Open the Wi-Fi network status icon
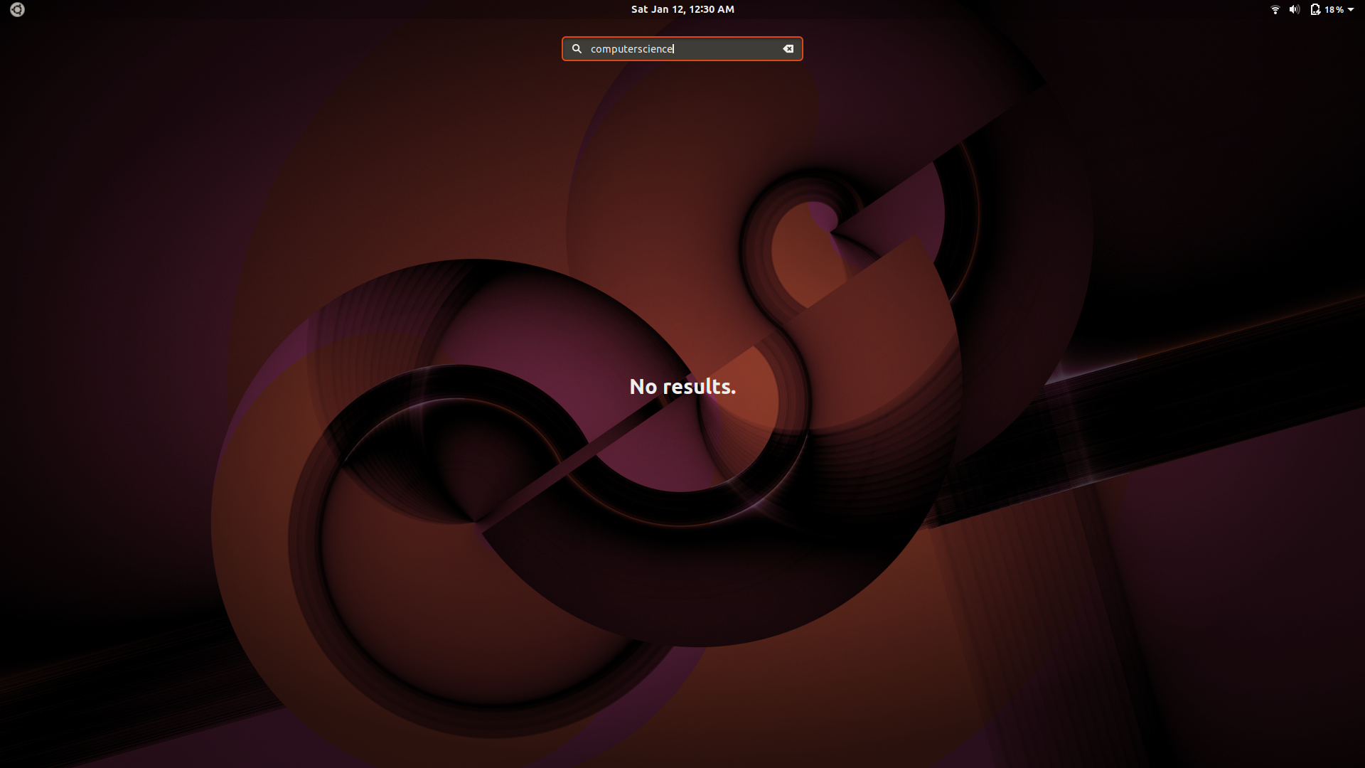The width and height of the screenshot is (1365, 768). point(1275,9)
